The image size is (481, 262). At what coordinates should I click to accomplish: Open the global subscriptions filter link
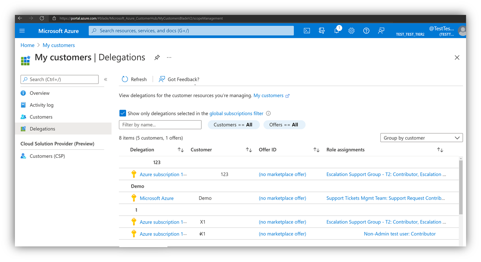point(236,113)
